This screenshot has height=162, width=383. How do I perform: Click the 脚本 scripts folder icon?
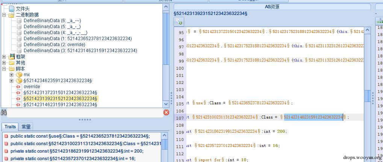[x=12, y=69]
